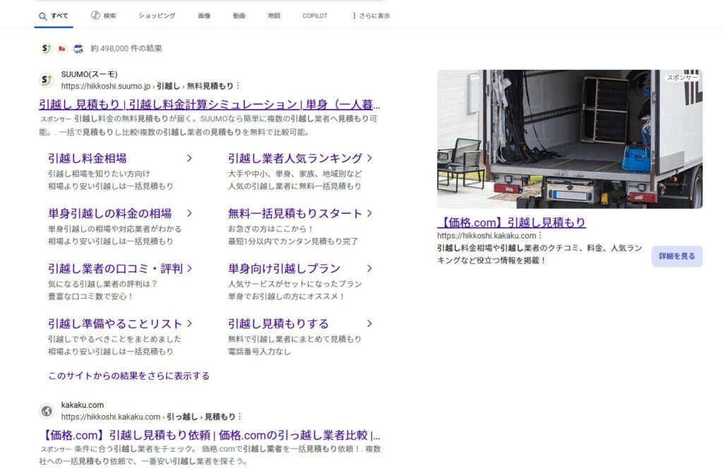Viewport: 723px width, 468px height.
Task: Expand the 単身向け引越しプラン chevron
Action: coord(369,268)
